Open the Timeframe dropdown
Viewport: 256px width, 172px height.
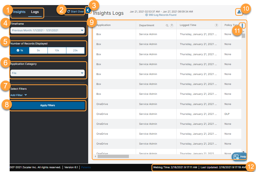coord(47,30)
